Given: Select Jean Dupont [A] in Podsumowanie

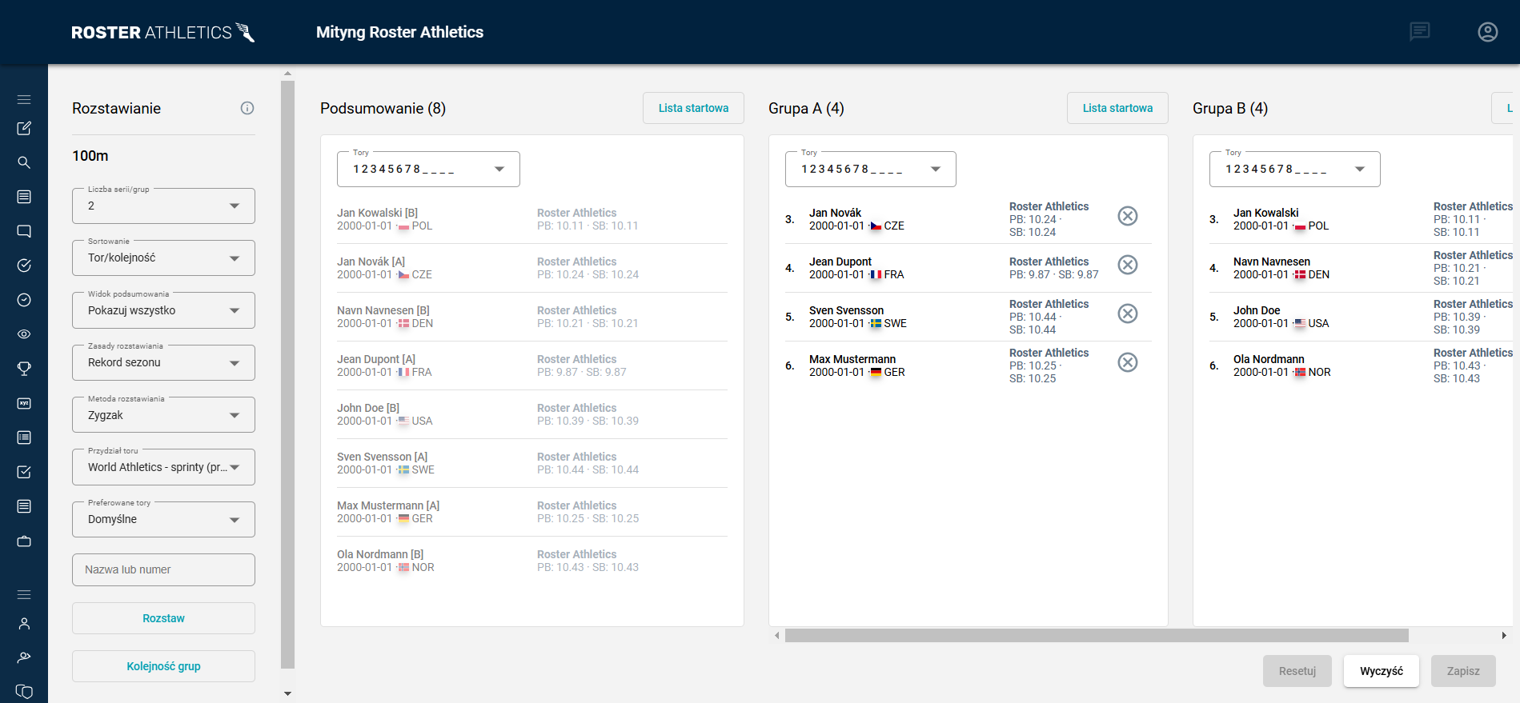Looking at the screenshot, I should point(532,365).
